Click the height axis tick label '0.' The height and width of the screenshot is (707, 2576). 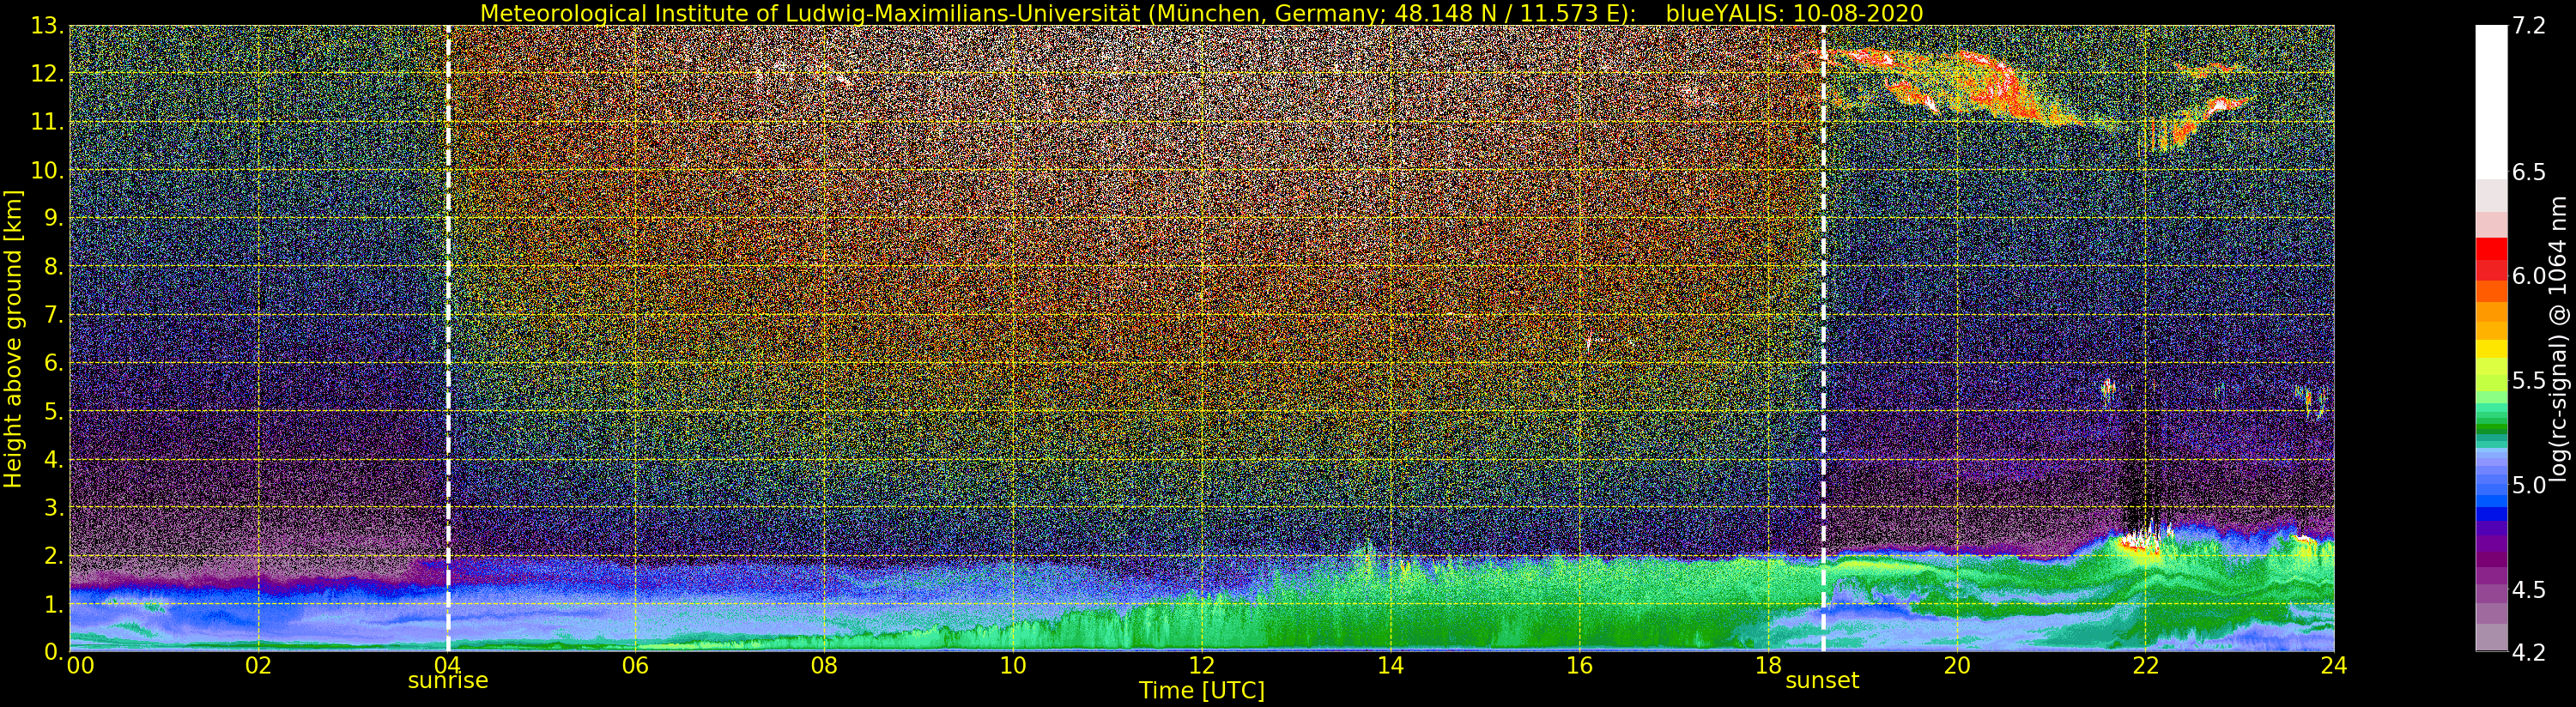coord(53,652)
